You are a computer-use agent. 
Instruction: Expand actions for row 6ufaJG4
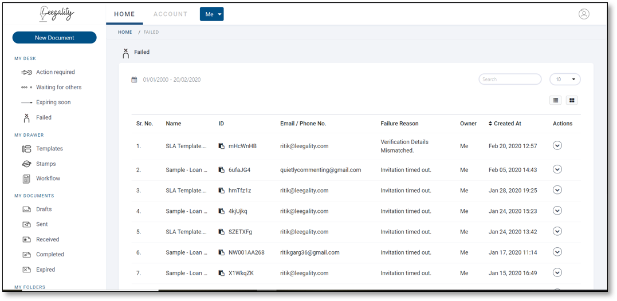557,169
